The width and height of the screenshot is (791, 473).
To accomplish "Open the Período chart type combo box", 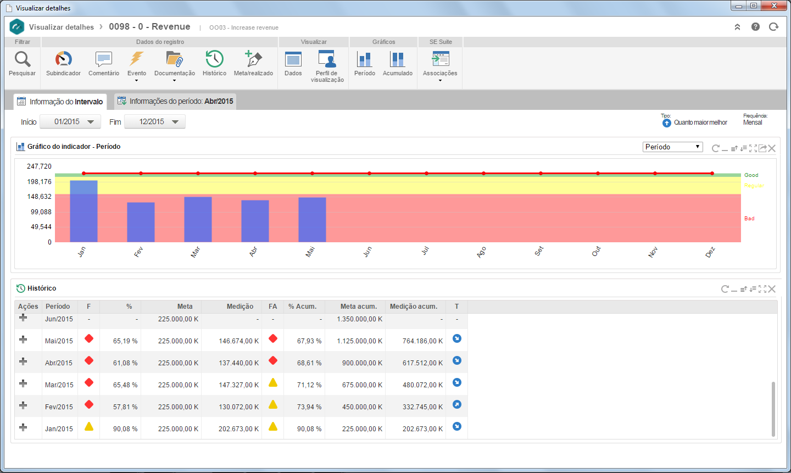I will pos(673,147).
